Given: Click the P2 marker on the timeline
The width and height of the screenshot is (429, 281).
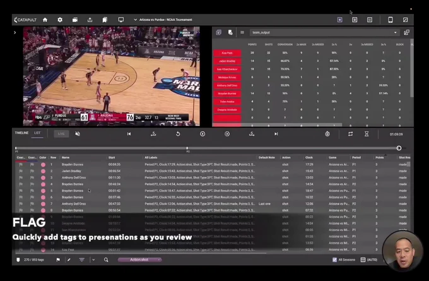Looking at the screenshot, I should (187, 150).
